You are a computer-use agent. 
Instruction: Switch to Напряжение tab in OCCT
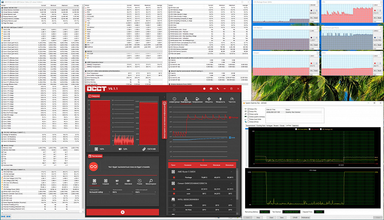(197, 100)
